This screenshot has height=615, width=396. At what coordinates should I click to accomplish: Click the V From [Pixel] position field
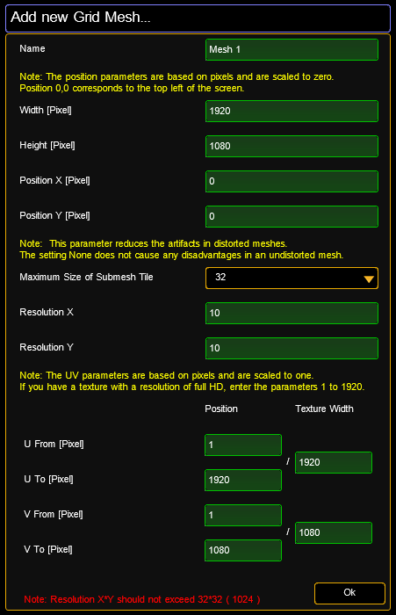click(243, 515)
